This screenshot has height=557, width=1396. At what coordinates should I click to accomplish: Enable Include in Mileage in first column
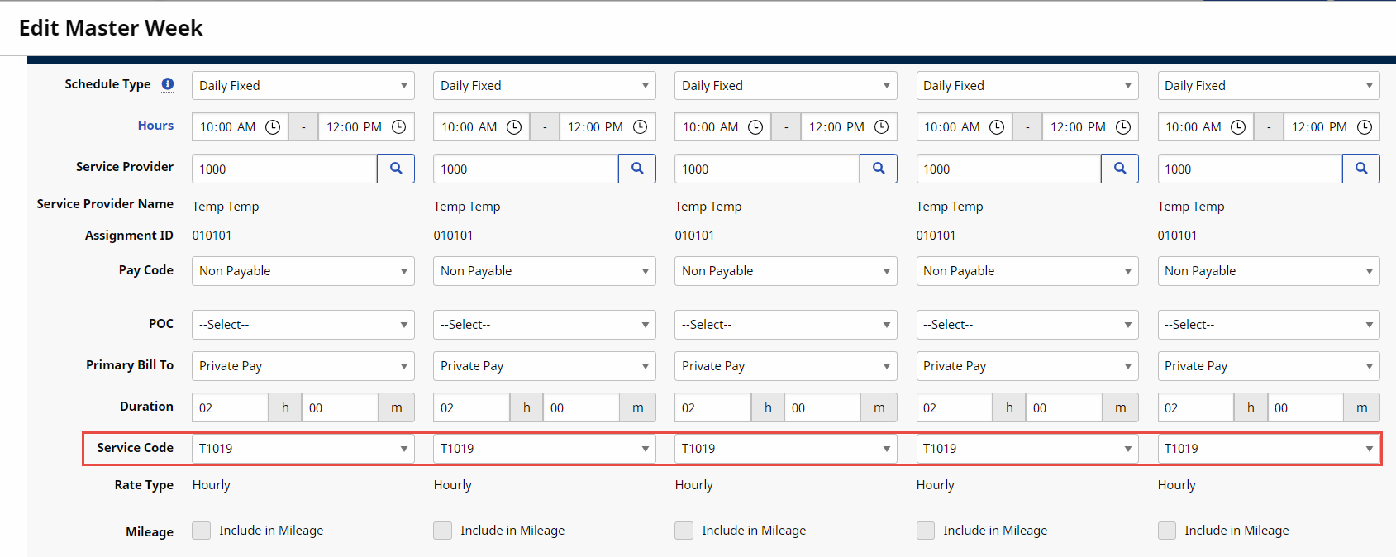[x=202, y=531]
